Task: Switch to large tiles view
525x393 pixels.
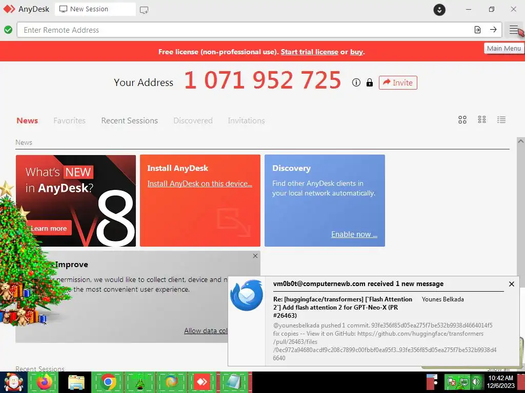Action: 462,120
